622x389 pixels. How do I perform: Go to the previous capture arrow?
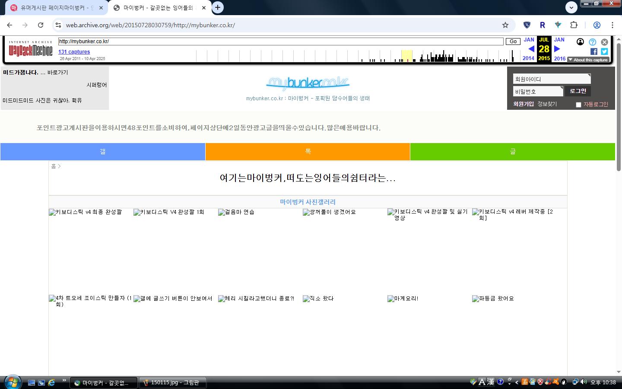[531, 49]
